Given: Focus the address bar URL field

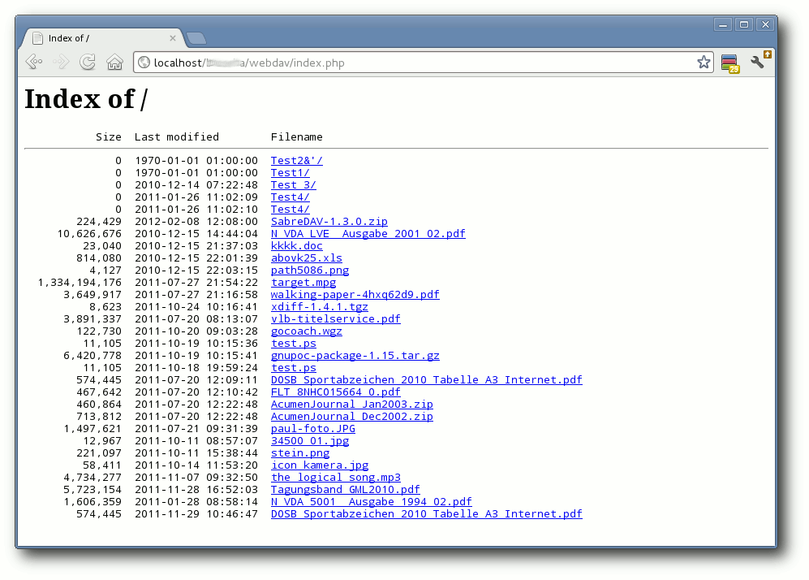Looking at the screenshot, I should [423, 63].
